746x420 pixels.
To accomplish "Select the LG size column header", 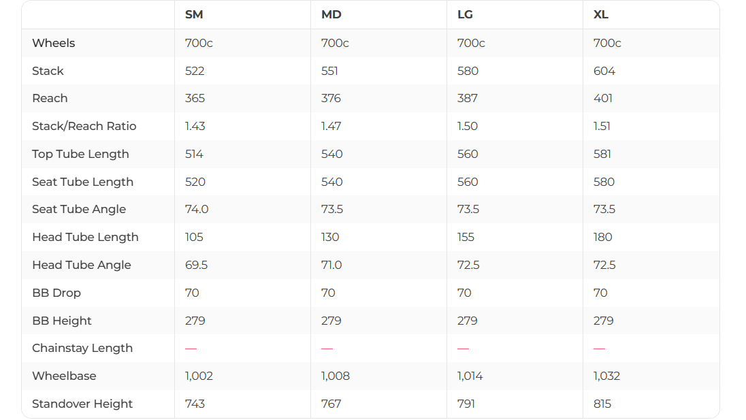I will (x=466, y=15).
